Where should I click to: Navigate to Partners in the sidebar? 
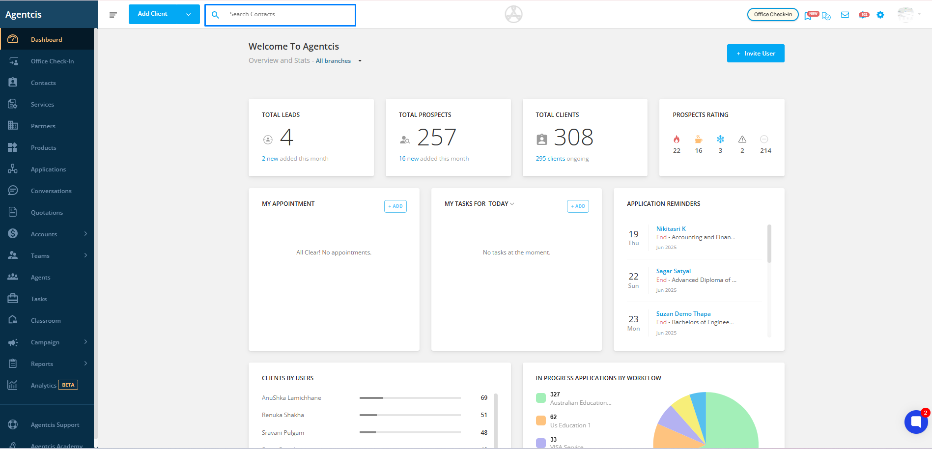[x=47, y=126]
